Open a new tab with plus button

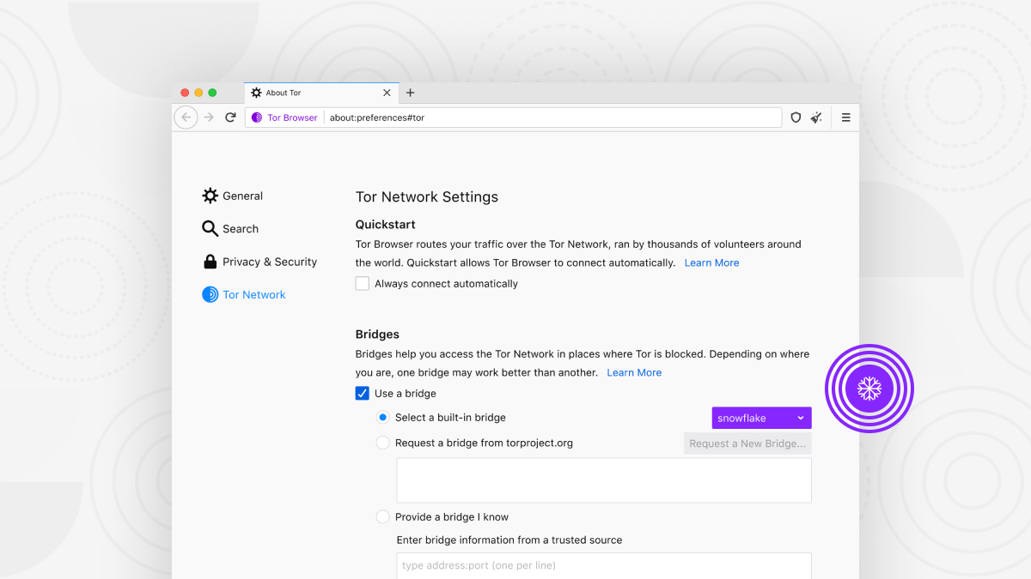tap(410, 93)
